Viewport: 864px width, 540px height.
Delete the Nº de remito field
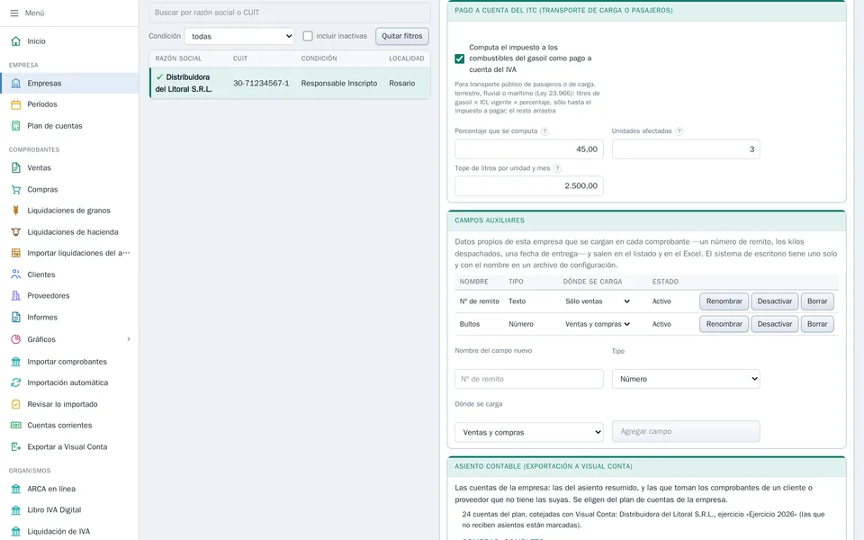tap(817, 301)
